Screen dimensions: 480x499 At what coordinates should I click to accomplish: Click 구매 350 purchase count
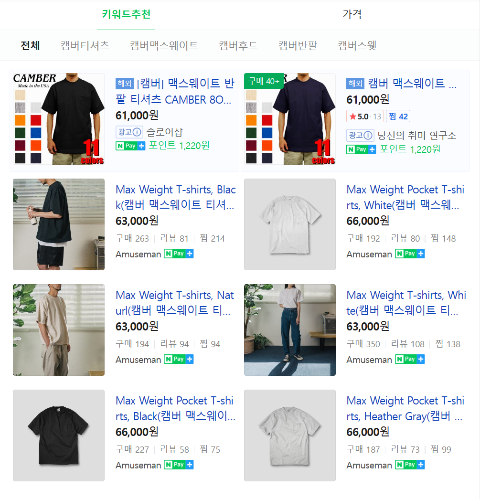pos(363,344)
